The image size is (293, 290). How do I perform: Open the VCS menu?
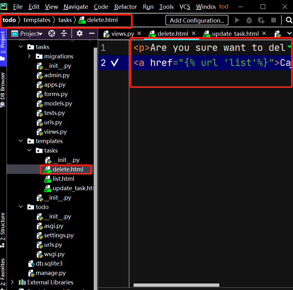coord(185,7)
